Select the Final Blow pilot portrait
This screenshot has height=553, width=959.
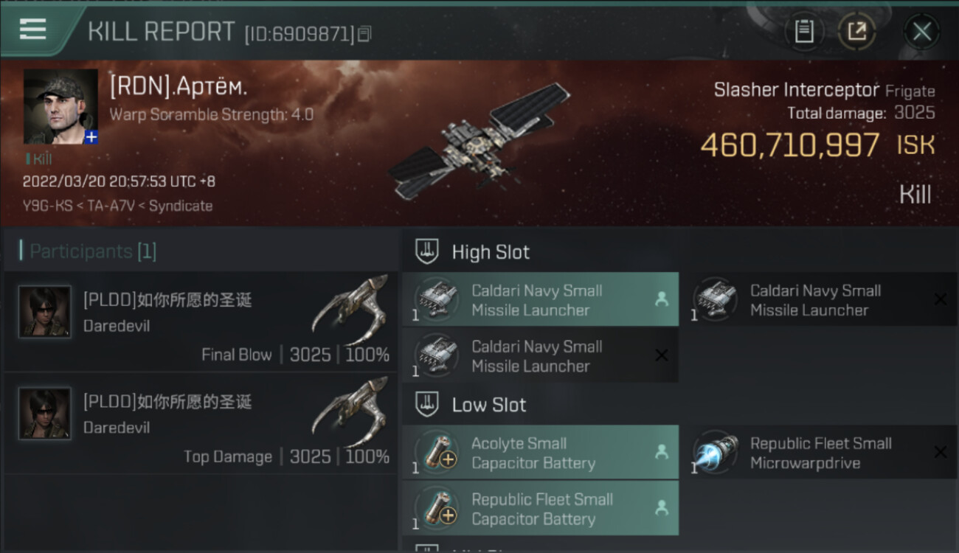point(45,312)
